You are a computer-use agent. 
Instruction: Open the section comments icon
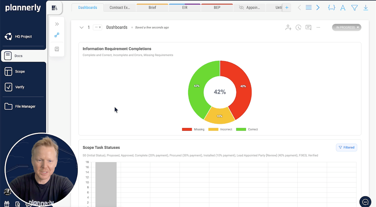(308, 27)
